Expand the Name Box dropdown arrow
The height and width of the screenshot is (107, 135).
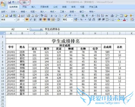click(x=28, y=29)
